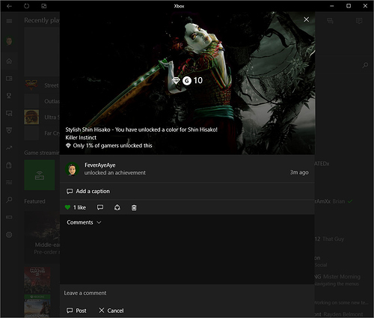Open Connection icon in left sidebar
This screenshot has width=374, height=318.
(x=9, y=217)
